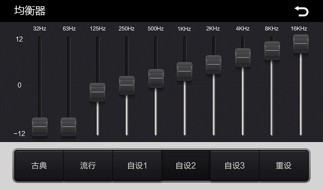The image size is (323, 189).
Task: Switch to the 自设1 custom preset
Action: click(x=137, y=166)
